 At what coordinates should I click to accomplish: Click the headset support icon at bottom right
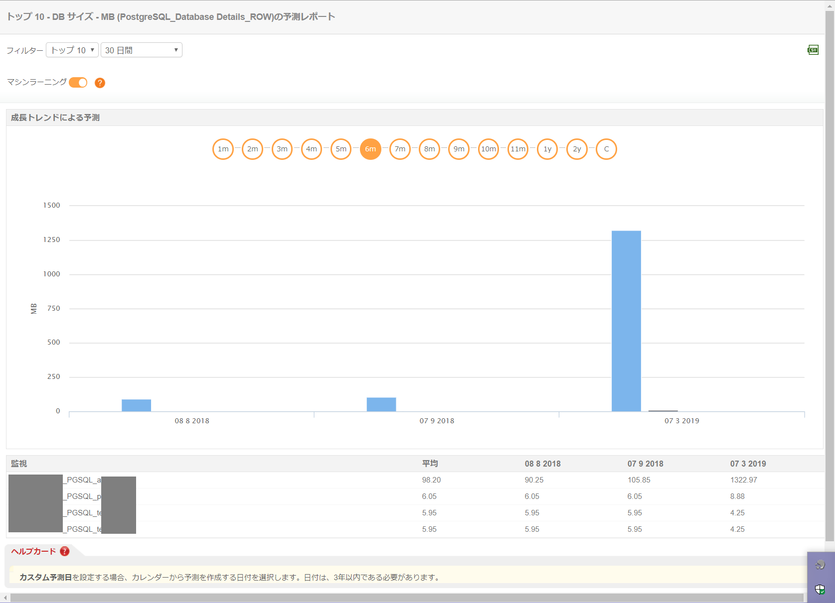point(820,565)
